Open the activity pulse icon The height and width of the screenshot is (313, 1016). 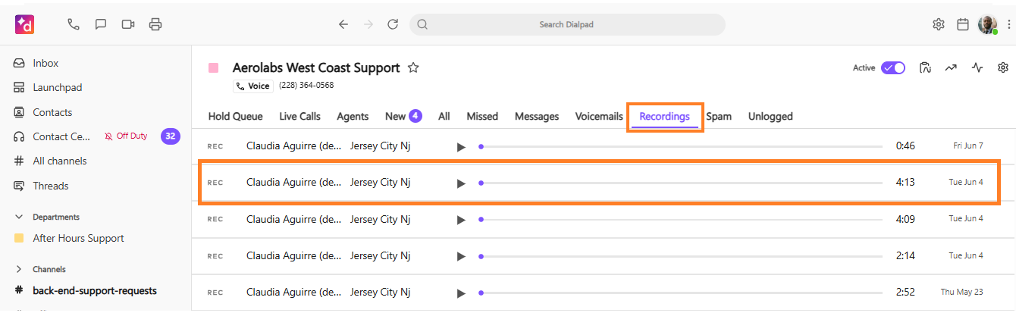(977, 67)
